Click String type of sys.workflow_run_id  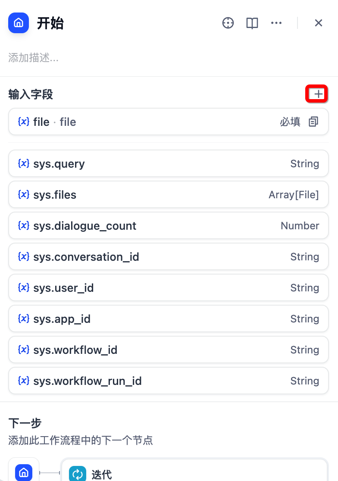304,381
